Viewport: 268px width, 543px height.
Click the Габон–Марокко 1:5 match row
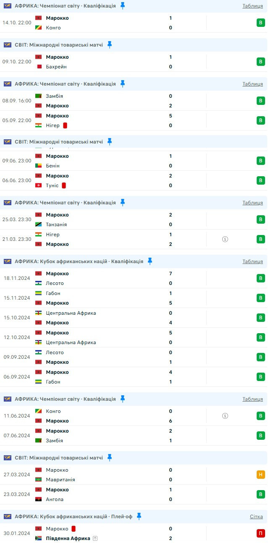(105, 298)
